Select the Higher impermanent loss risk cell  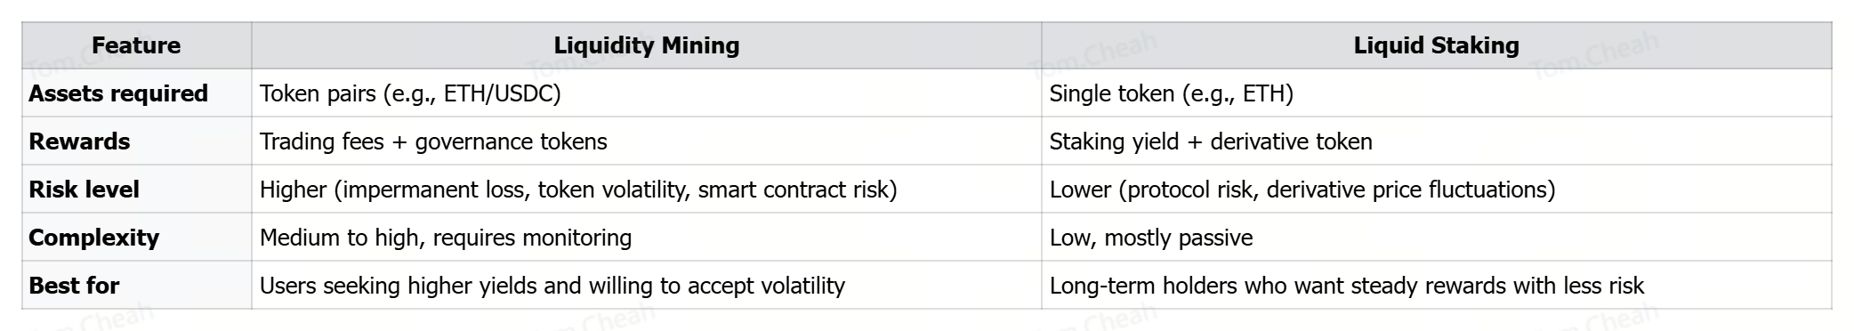647,190
